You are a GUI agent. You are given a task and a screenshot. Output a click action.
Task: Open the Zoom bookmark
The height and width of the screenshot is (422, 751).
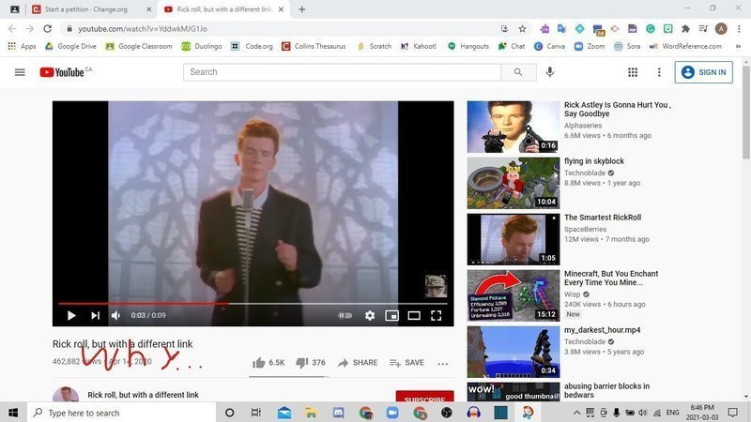pos(590,46)
